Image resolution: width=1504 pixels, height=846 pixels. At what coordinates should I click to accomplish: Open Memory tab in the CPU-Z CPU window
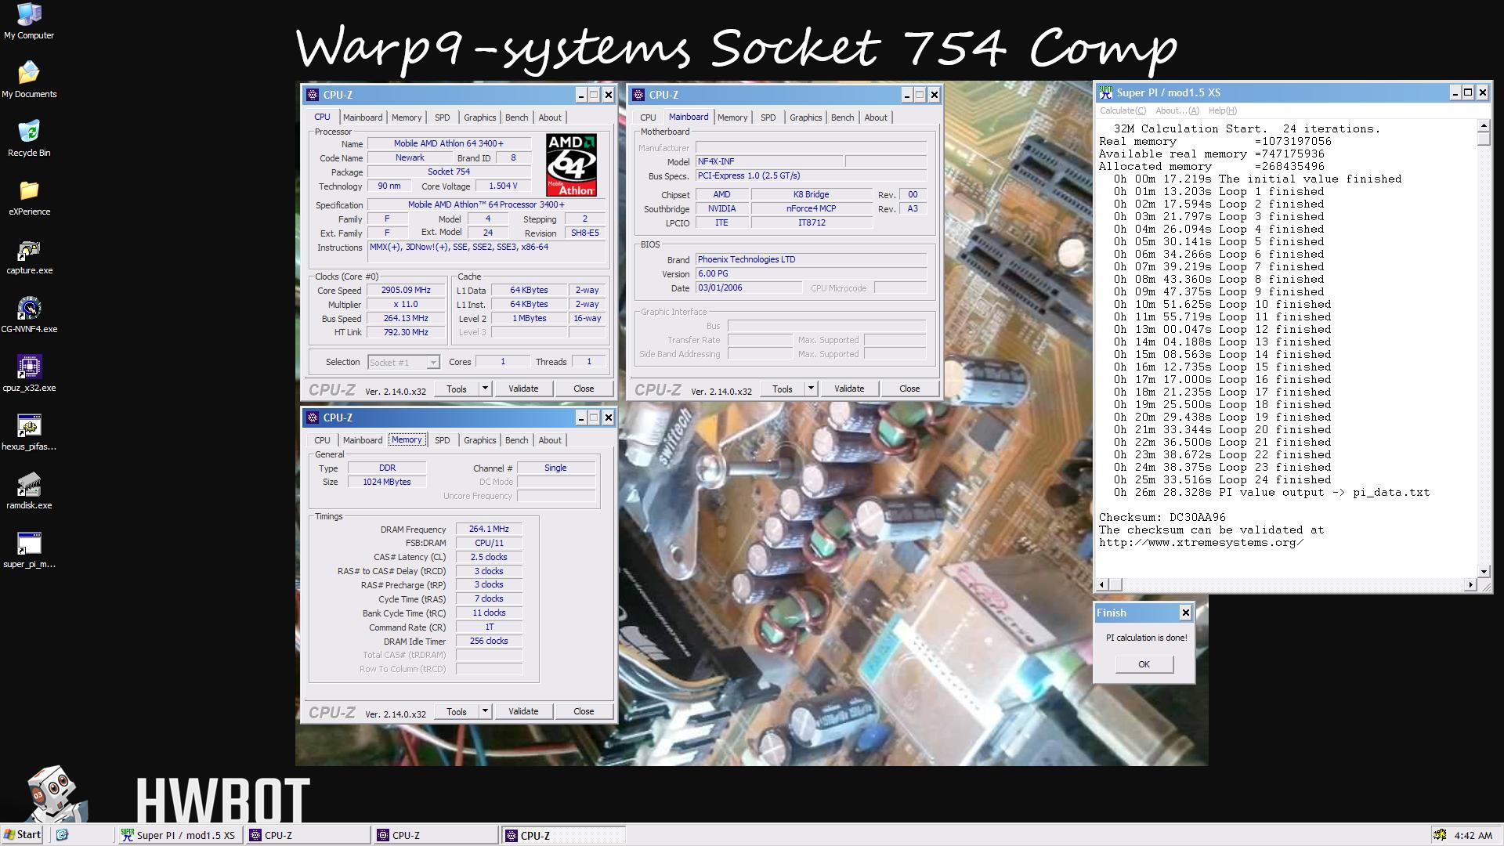coord(407,117)
